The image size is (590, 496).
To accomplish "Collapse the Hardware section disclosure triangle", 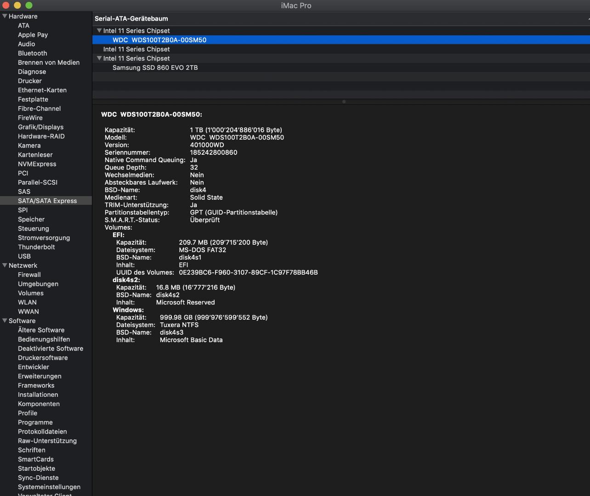I will pyautogui.click(x=5, y=16).
